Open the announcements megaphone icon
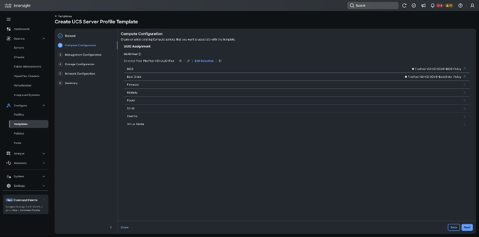 423,6
